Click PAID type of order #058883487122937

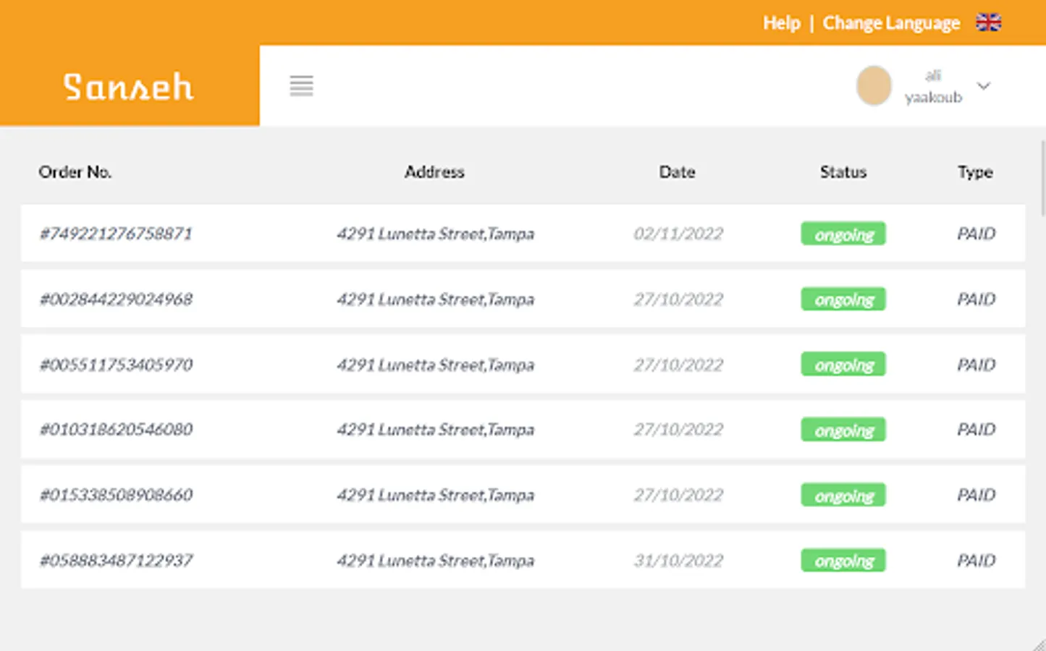click(977, 561)
